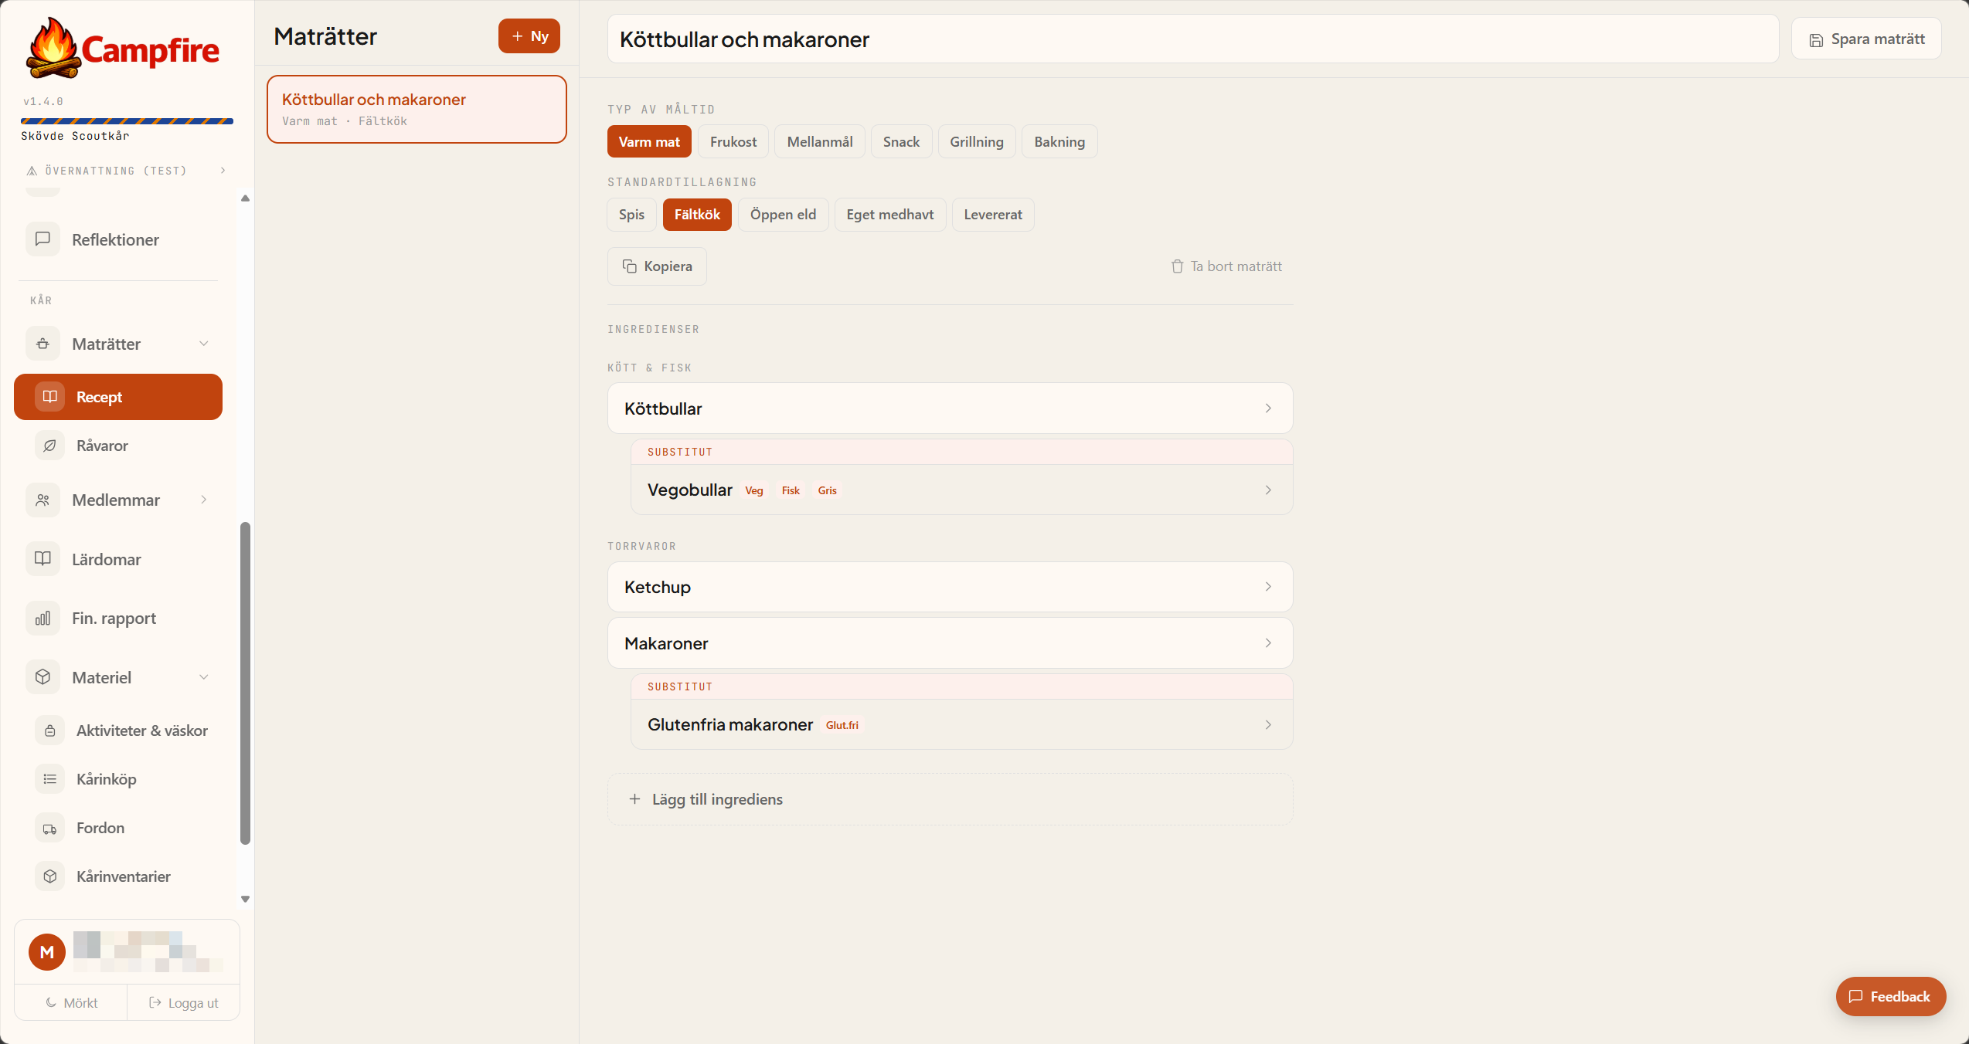
Task: Click the Råvaror leaf icon
Action: pos(49,446)
